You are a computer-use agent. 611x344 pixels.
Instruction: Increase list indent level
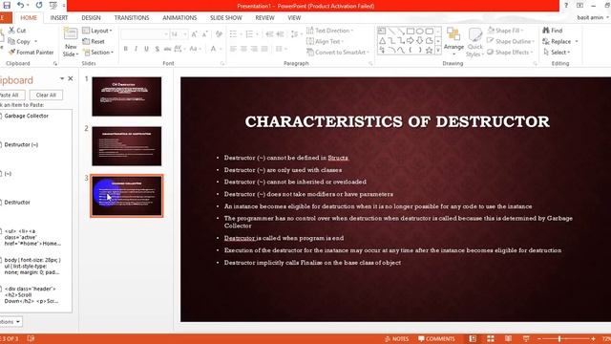tap(280, 34)
